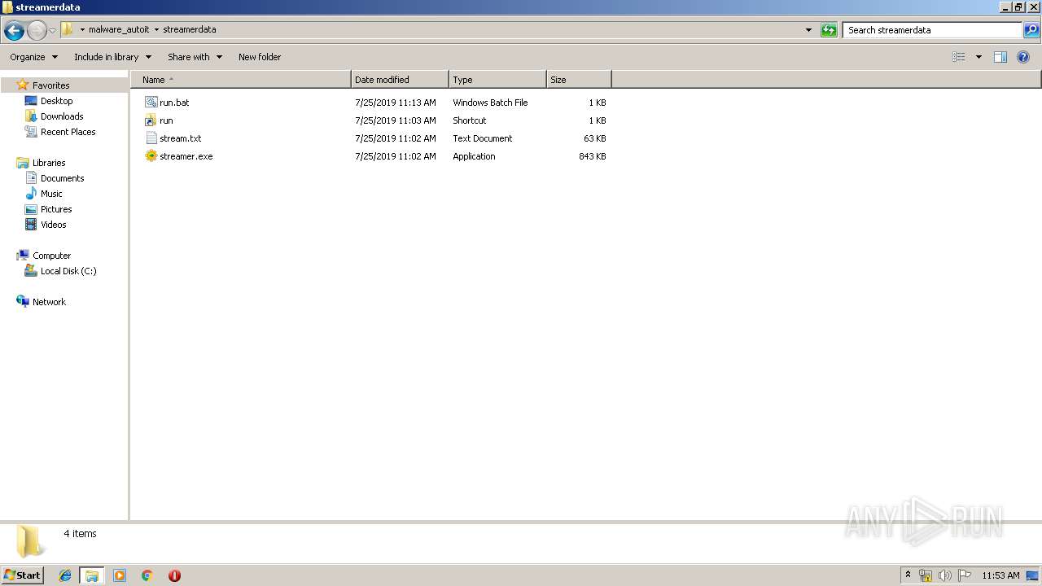This screenshot has height=586, width=1042.
Task: Open the view options dropdown arrow
Action: coord(979,57)
